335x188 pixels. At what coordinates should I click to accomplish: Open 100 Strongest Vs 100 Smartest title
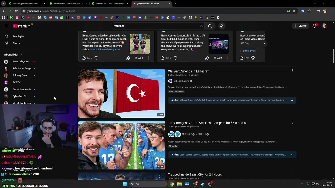(x=207, y=123)
